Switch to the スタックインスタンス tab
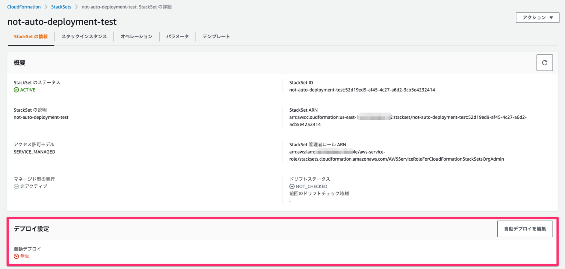The width and height of the screenshot is (565, 269). [84, 36]
